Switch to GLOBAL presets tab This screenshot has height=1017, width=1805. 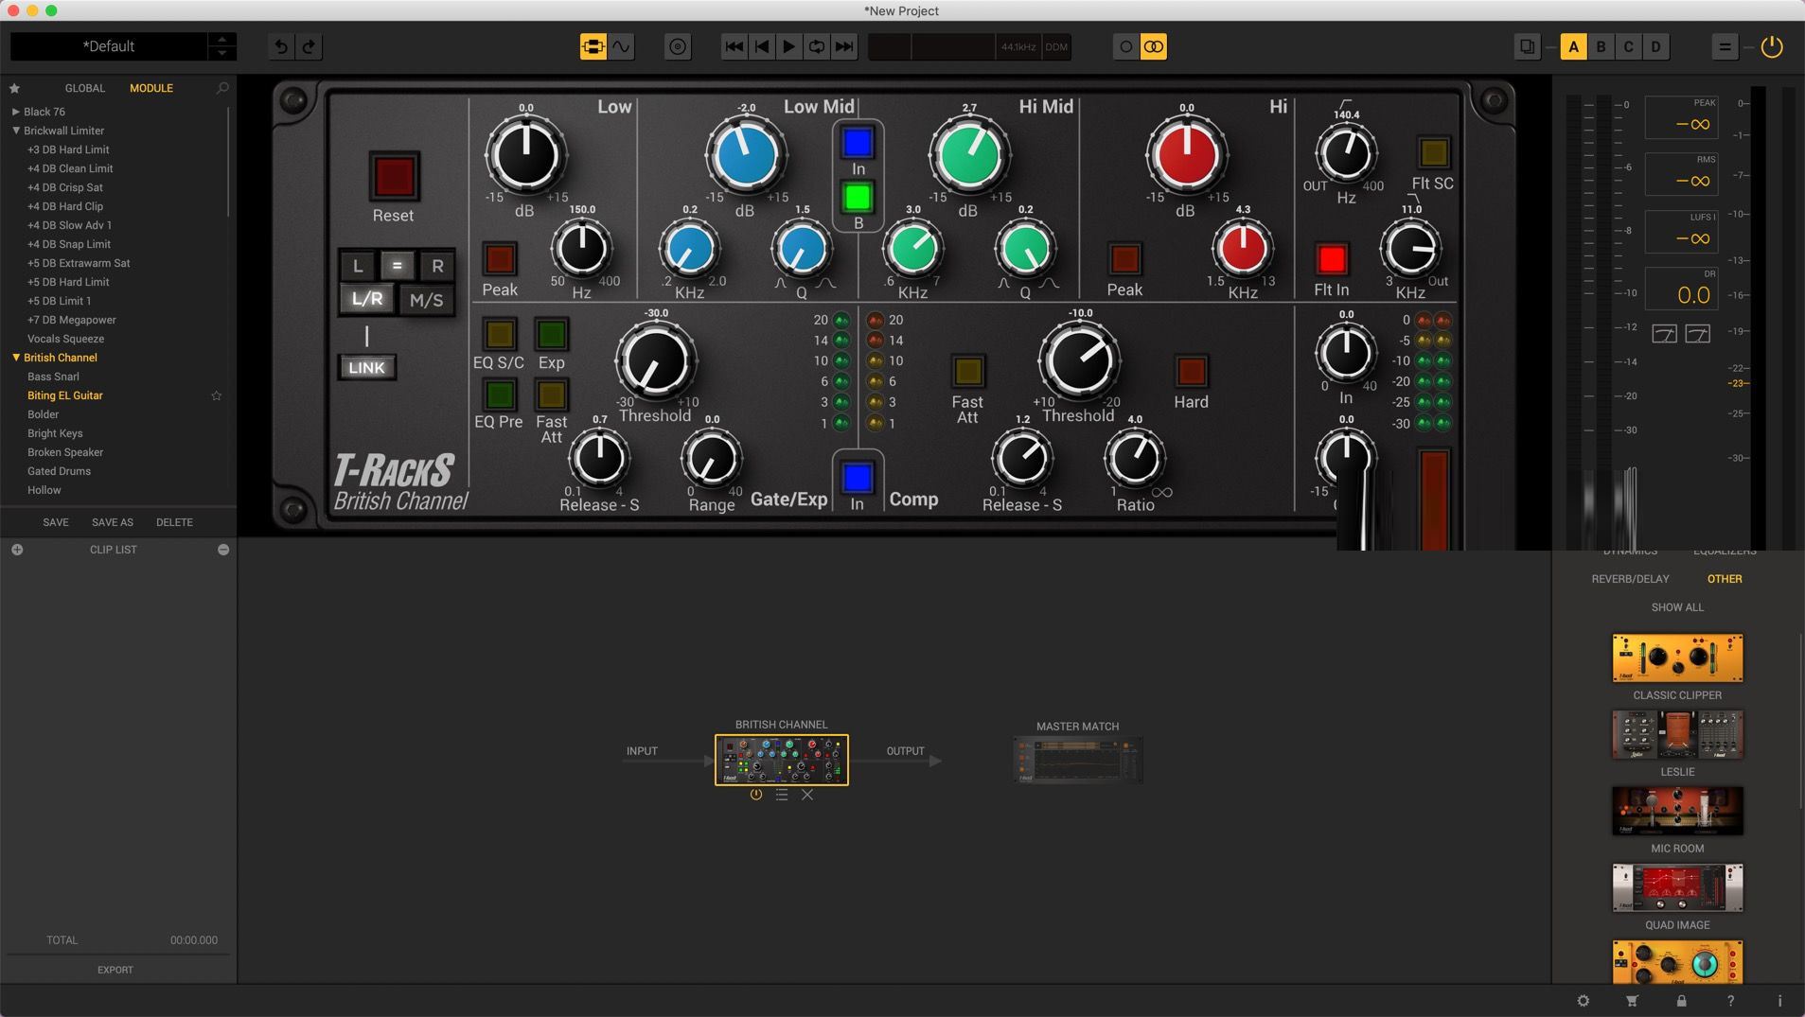(x=85, y=88)
